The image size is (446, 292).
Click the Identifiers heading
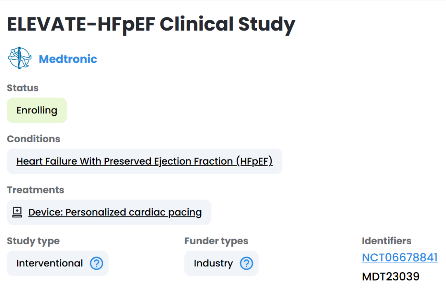tap(387, 241)
